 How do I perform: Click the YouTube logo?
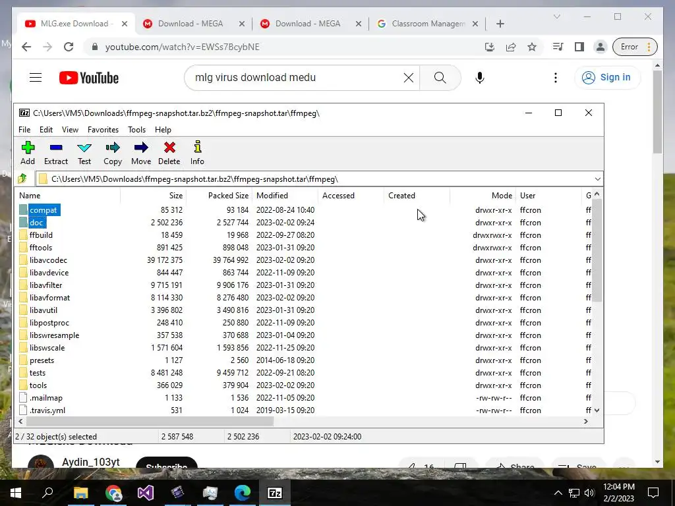(x=89, y=78)
